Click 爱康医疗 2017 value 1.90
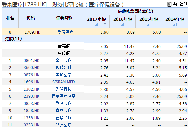 point(104,32)
